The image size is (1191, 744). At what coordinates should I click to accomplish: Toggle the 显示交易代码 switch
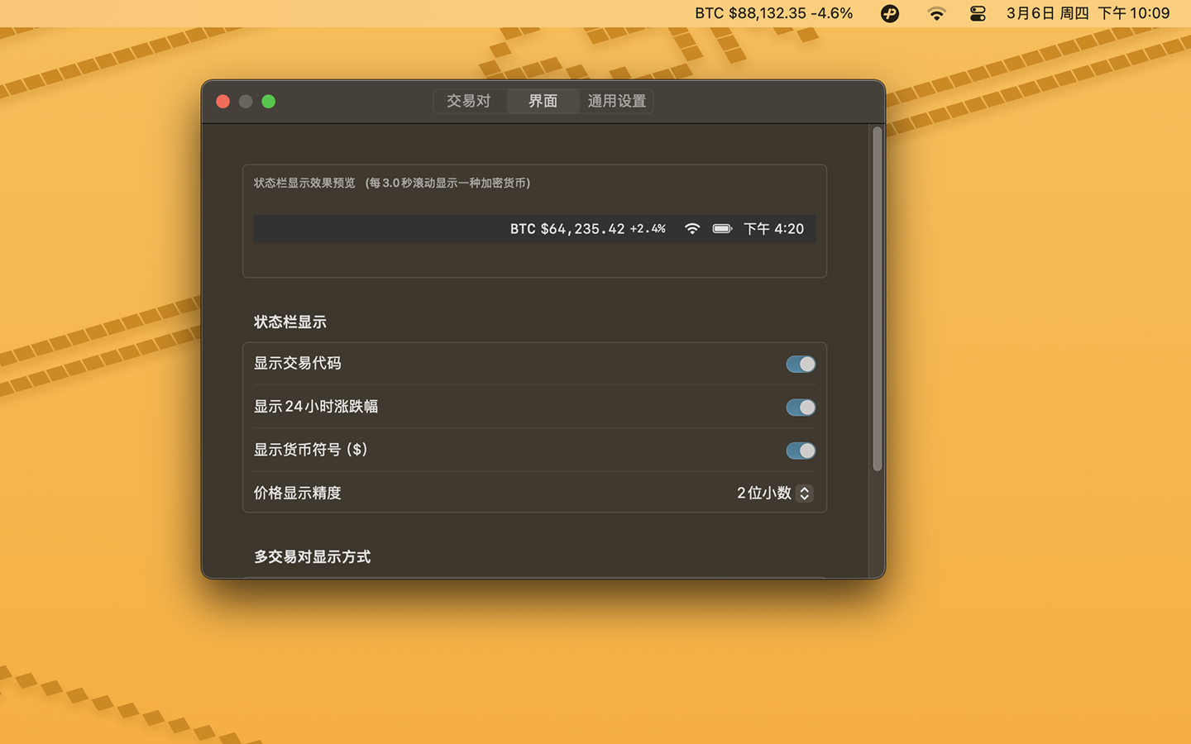click(801, 365)
